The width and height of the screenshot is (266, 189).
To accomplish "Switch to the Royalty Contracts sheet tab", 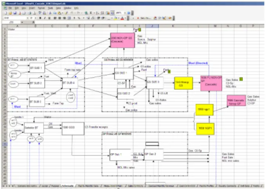I will pyautogui.click(x=227, y=186).
